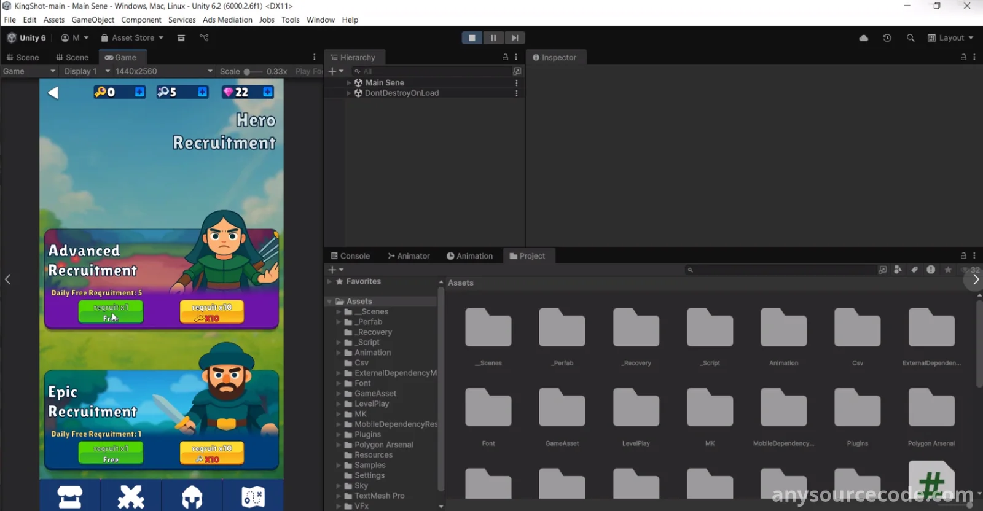Toggle the Project panel lock icon

[963, 255]
